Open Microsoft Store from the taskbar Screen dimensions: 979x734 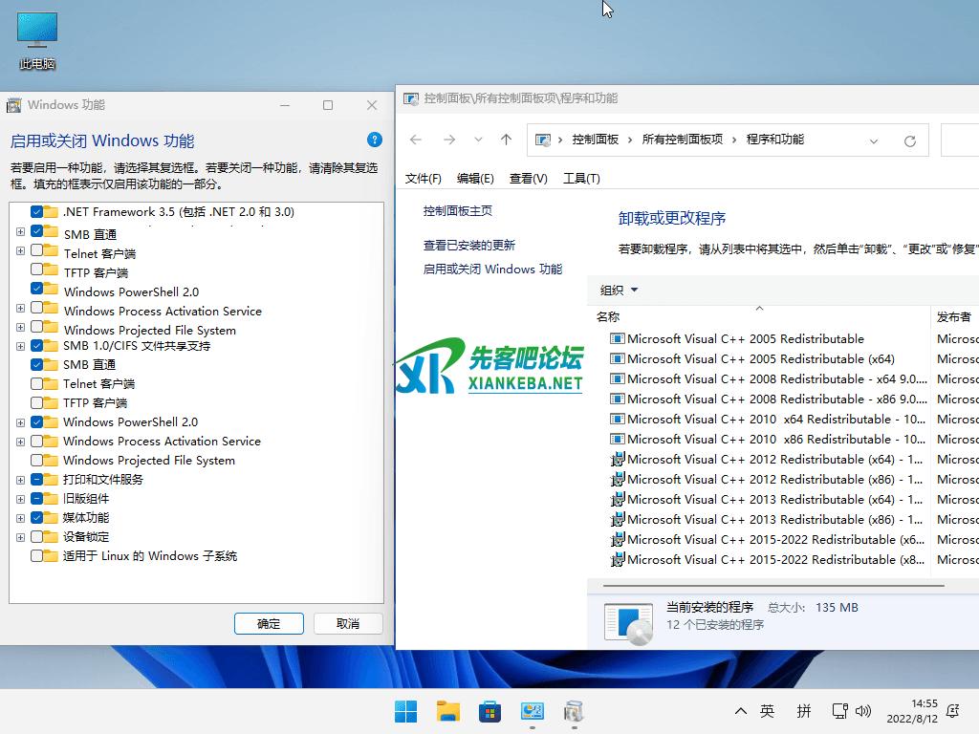(489, 711)
